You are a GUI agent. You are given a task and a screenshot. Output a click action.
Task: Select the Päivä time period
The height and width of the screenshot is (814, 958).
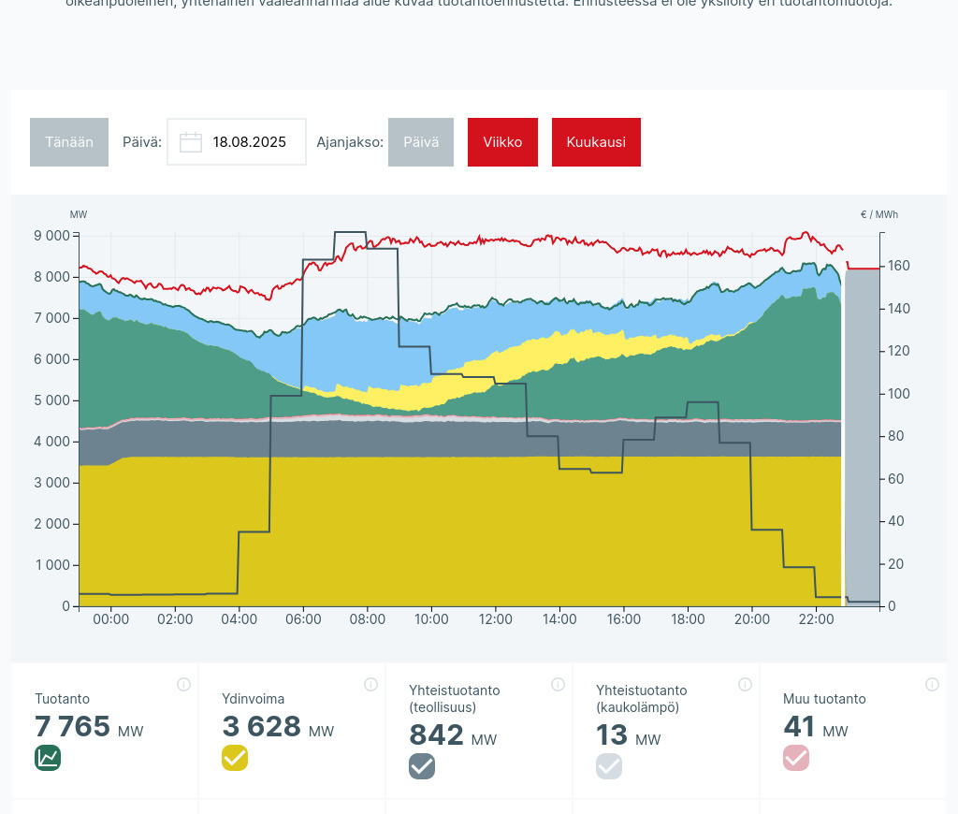421,142
